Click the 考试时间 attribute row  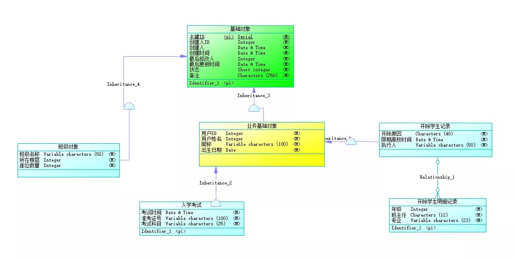191,212
